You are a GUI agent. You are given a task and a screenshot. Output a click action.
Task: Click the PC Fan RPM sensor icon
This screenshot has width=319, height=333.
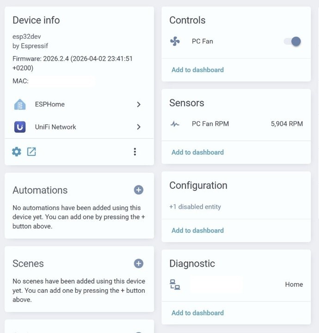click(x=175, y=124)
